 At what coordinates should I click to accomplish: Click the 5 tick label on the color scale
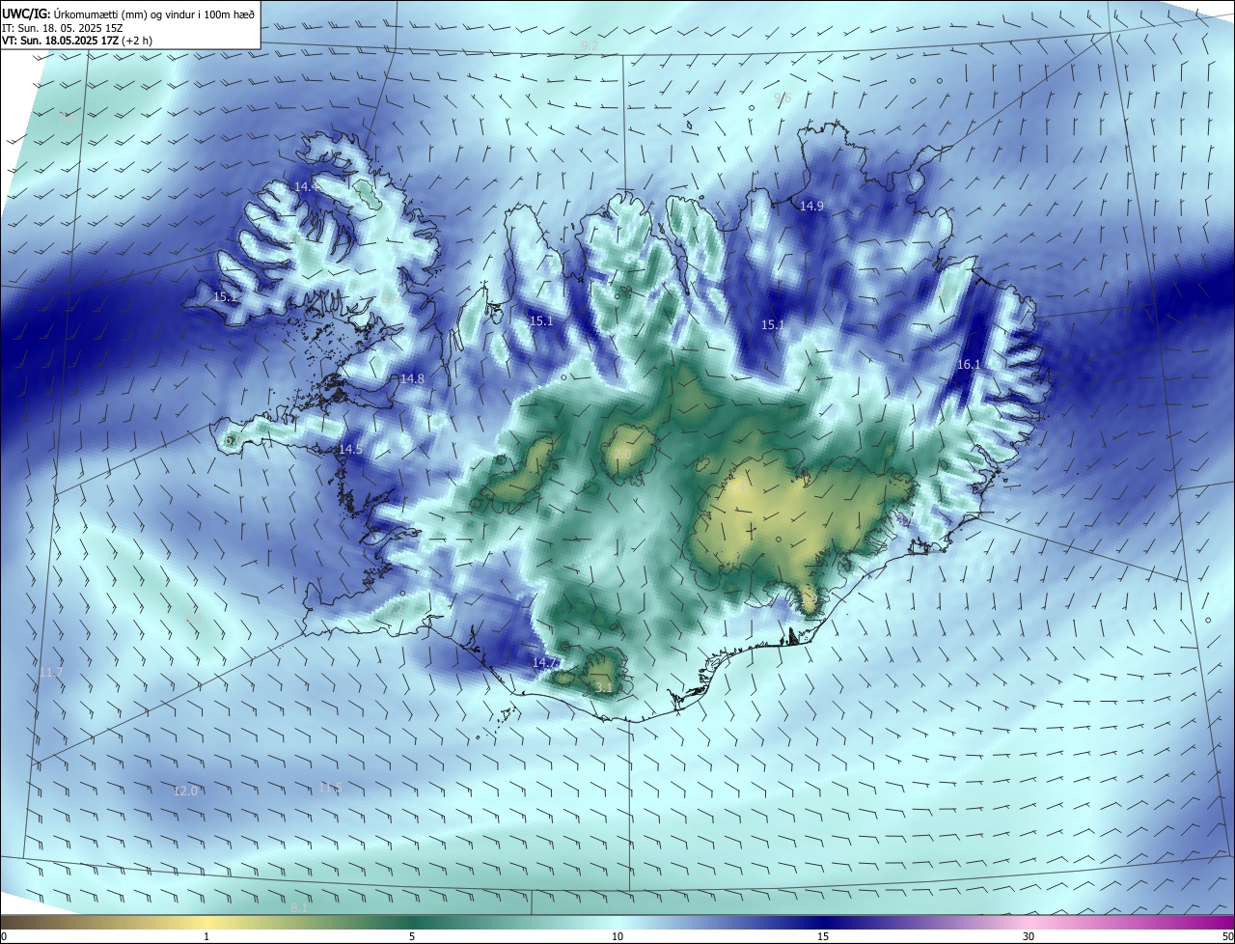412,936
